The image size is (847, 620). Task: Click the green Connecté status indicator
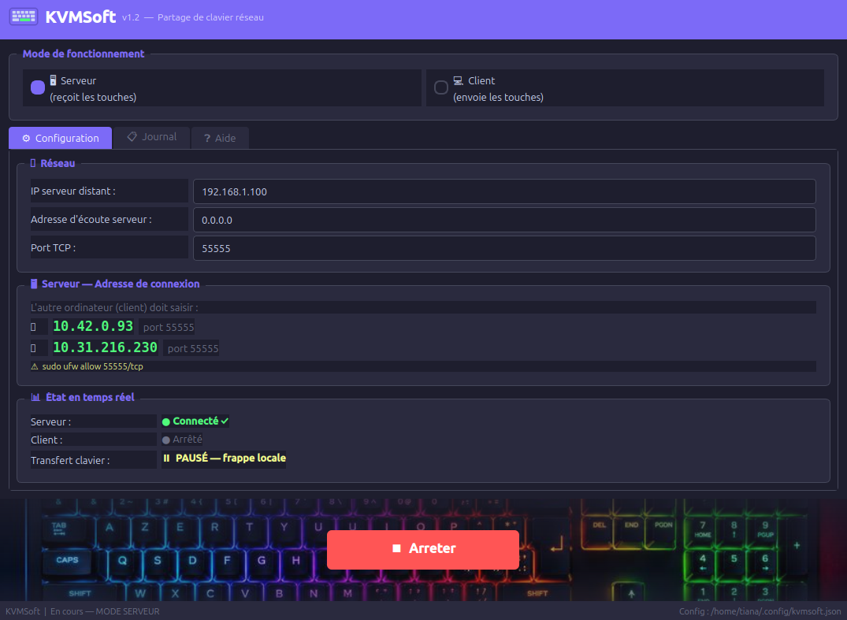[x=195, y=421]
